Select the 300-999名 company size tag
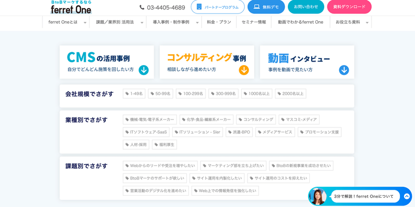 click(x=224, y=94)
